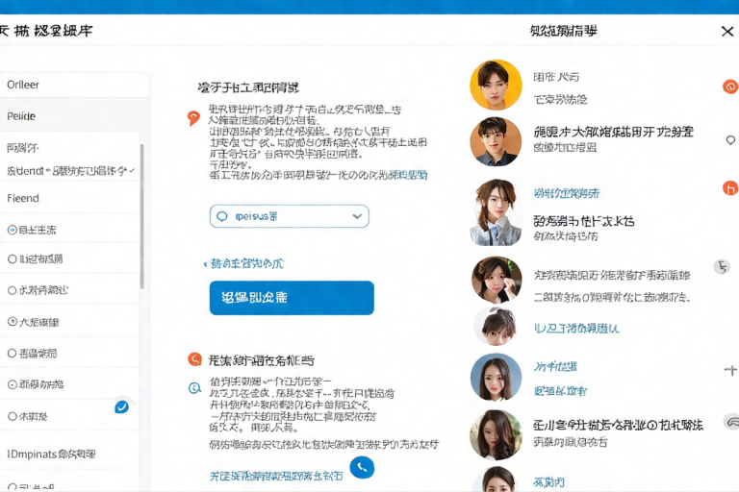739x492 pixels.
Task: Click the large blue primary button
Action: [x=292, y=298]
